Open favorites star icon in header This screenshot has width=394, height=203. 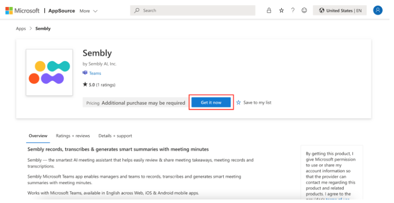281,10
